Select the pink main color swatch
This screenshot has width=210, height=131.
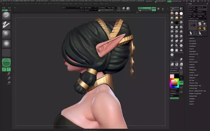click(x=172, y=76)
